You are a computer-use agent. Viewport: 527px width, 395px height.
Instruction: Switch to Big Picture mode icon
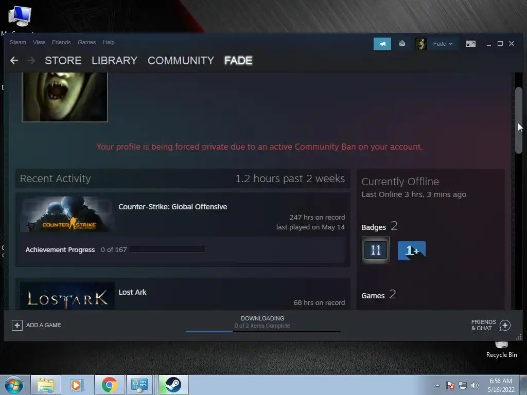pyautogui.click(x=470, y=44)
